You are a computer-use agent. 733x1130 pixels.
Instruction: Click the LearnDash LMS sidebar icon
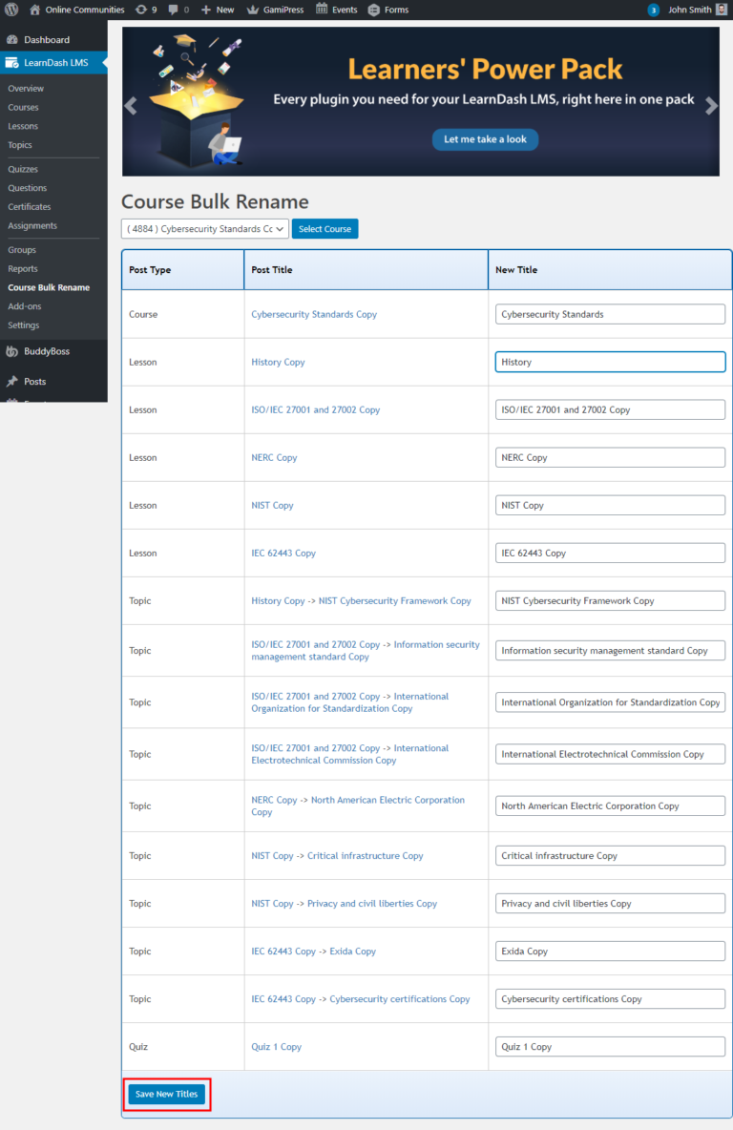point(12,63)
